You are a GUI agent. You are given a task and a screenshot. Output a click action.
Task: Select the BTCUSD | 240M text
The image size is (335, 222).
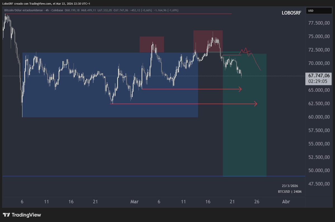click(x=290, y=191)
